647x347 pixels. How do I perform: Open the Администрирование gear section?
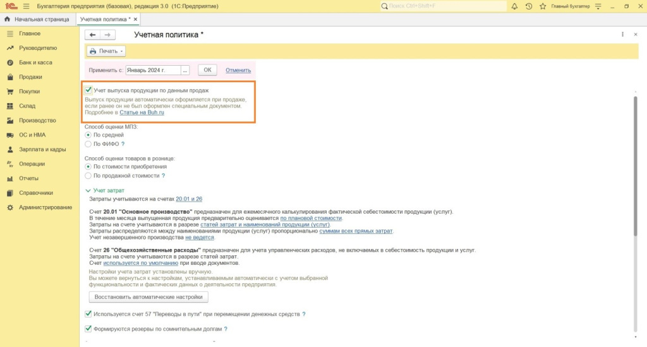45,207
